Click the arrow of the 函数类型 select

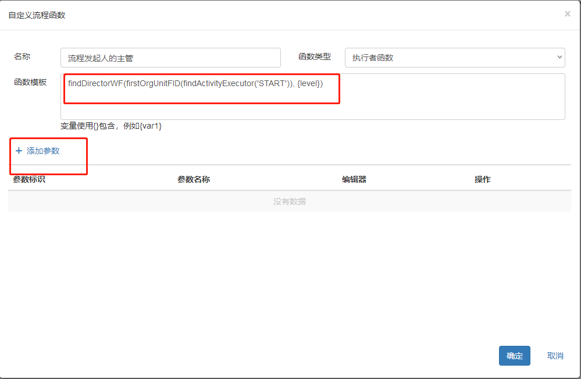coord(559,58)
